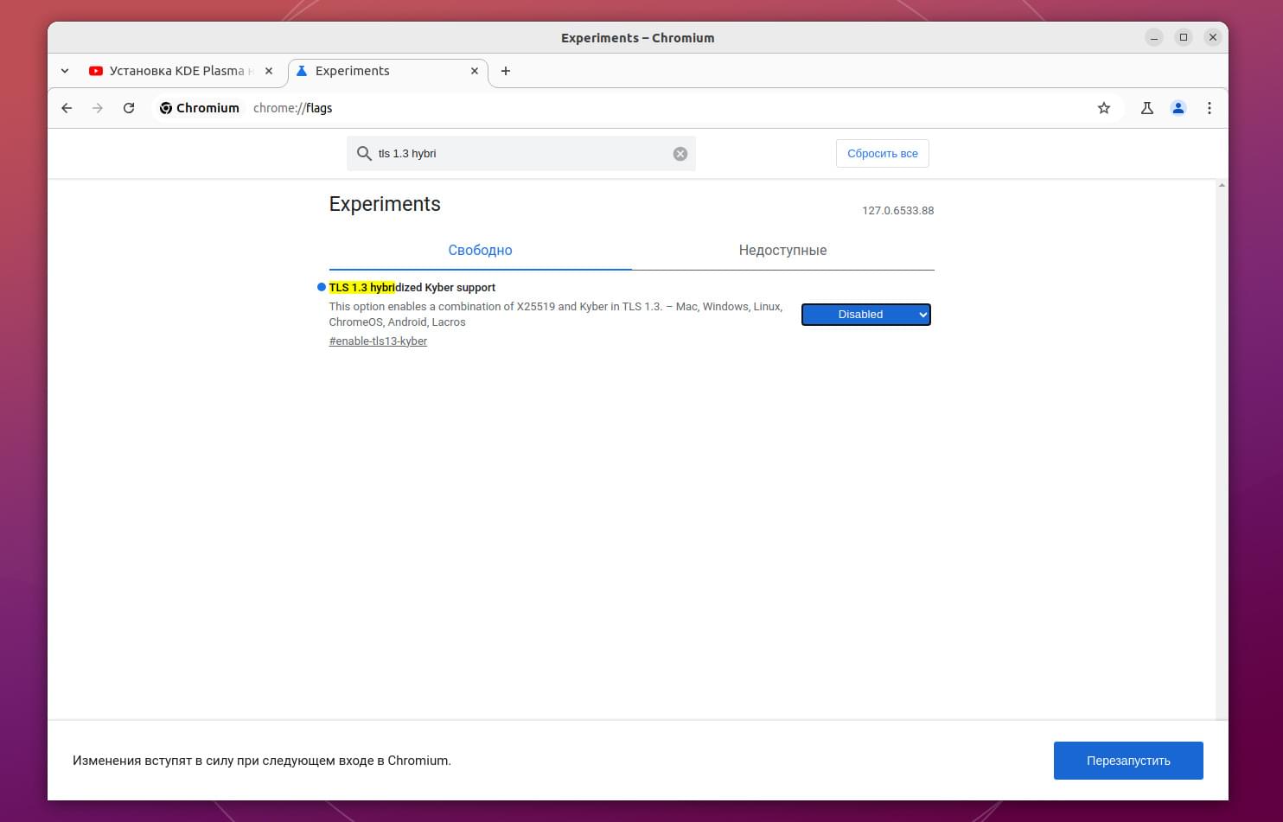Open the #enable-tls13-kyber link
1283x822 pixels.
[x=378, y=341]
